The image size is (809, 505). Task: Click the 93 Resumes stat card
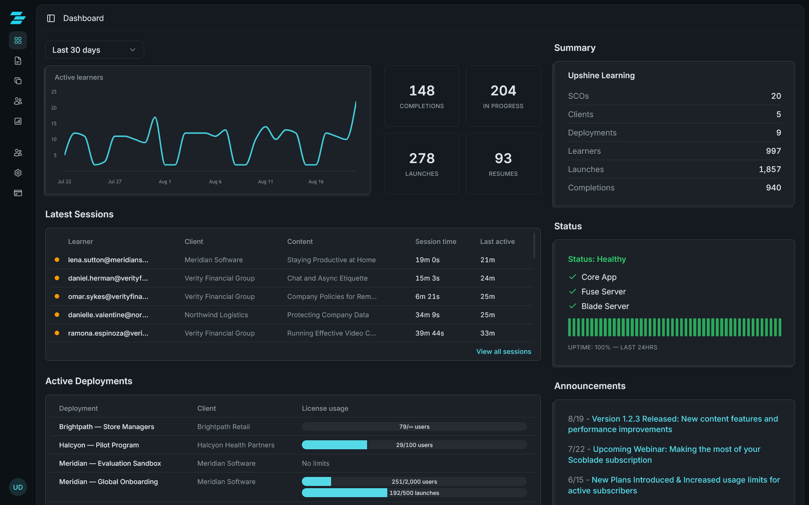pos(503,163)
